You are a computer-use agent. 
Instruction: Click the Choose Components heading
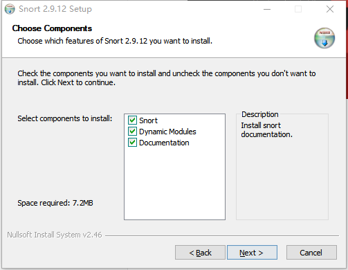[x=52, y=28]
